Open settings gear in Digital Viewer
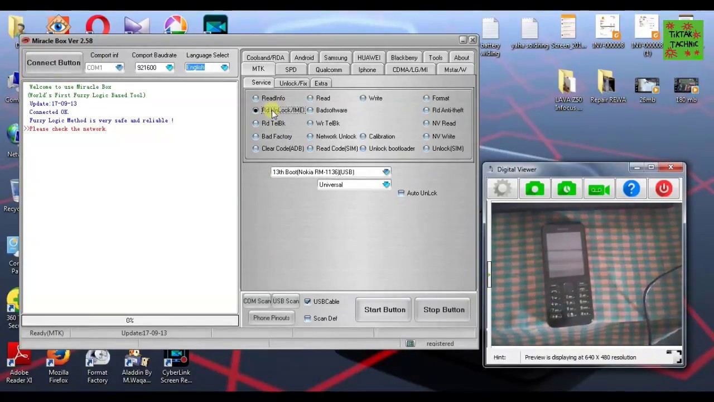This screenshot has height=402, width=714. coord(502,189)
